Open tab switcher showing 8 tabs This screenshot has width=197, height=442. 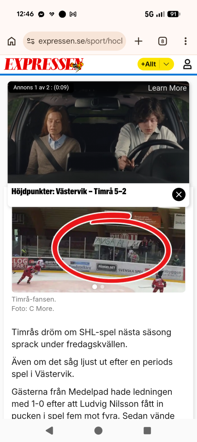162,41
